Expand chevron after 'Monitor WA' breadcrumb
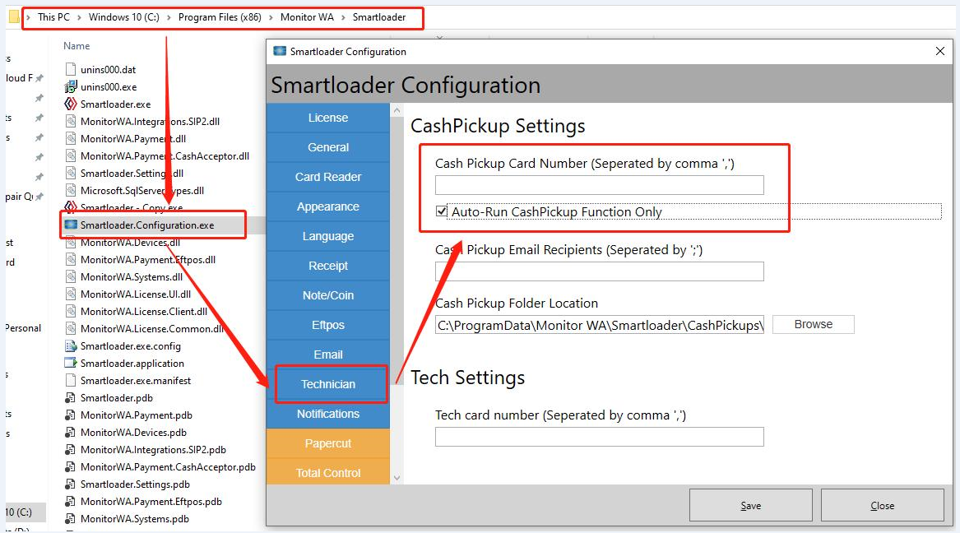This screenshot has width=960, height=533. coord(344,17)
